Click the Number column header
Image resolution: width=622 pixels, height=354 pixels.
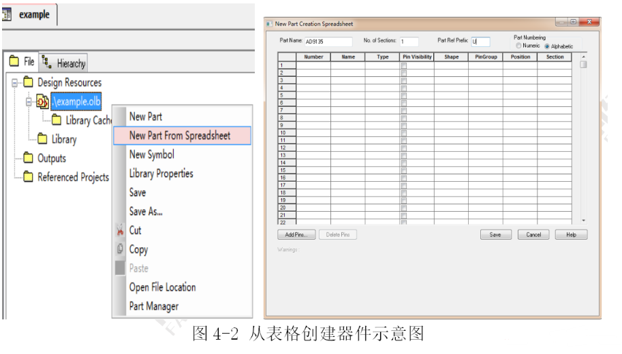[x=313, y=57]
